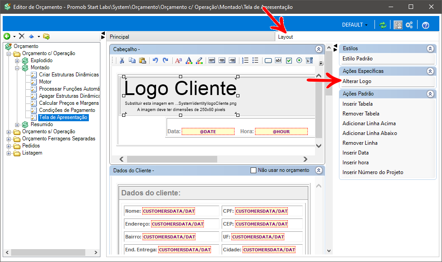Click the folder with green arrow icon
The width and height of the screenshot is (442, 262).
(x=46, y=36)
